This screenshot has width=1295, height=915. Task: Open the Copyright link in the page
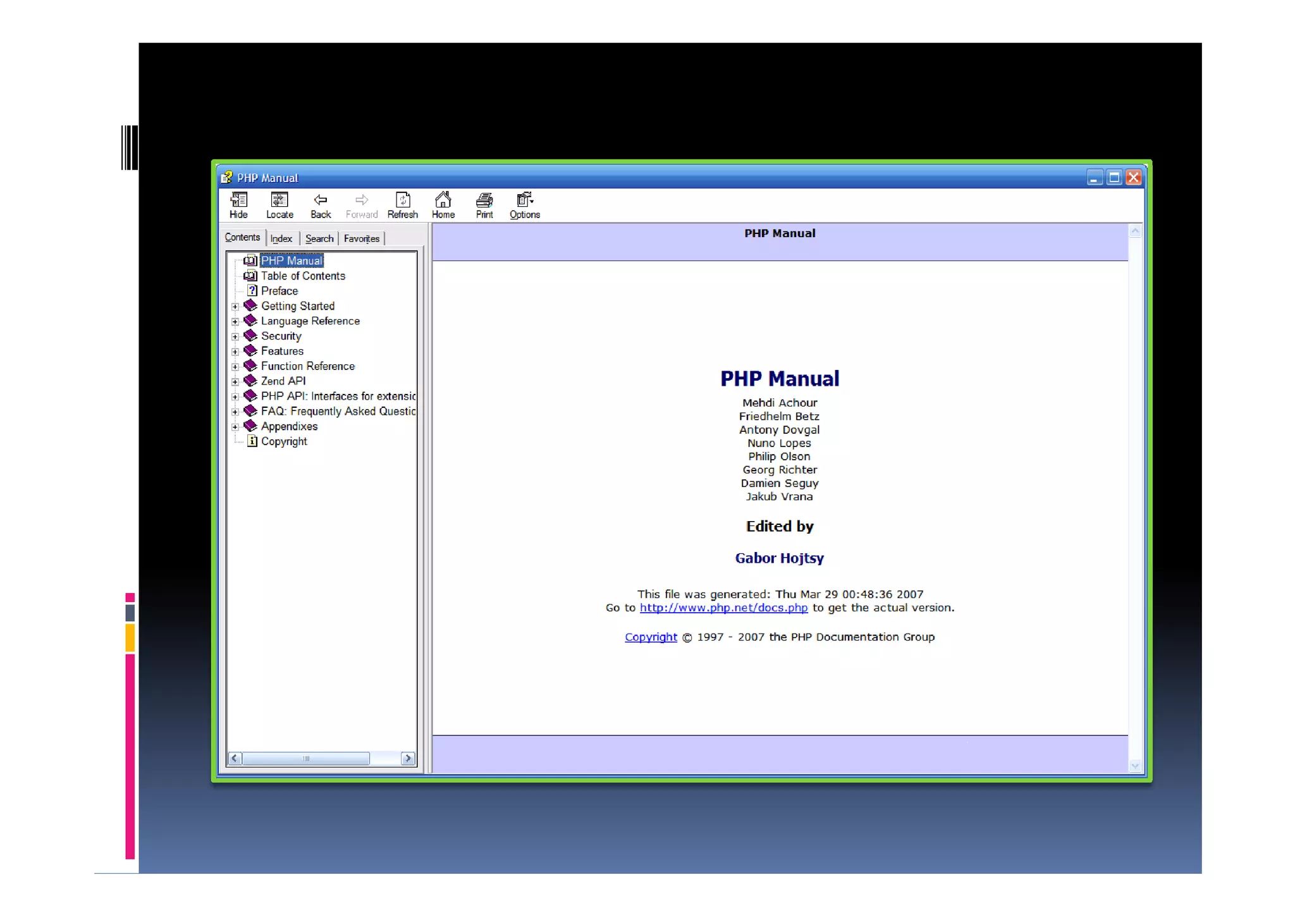651,637
